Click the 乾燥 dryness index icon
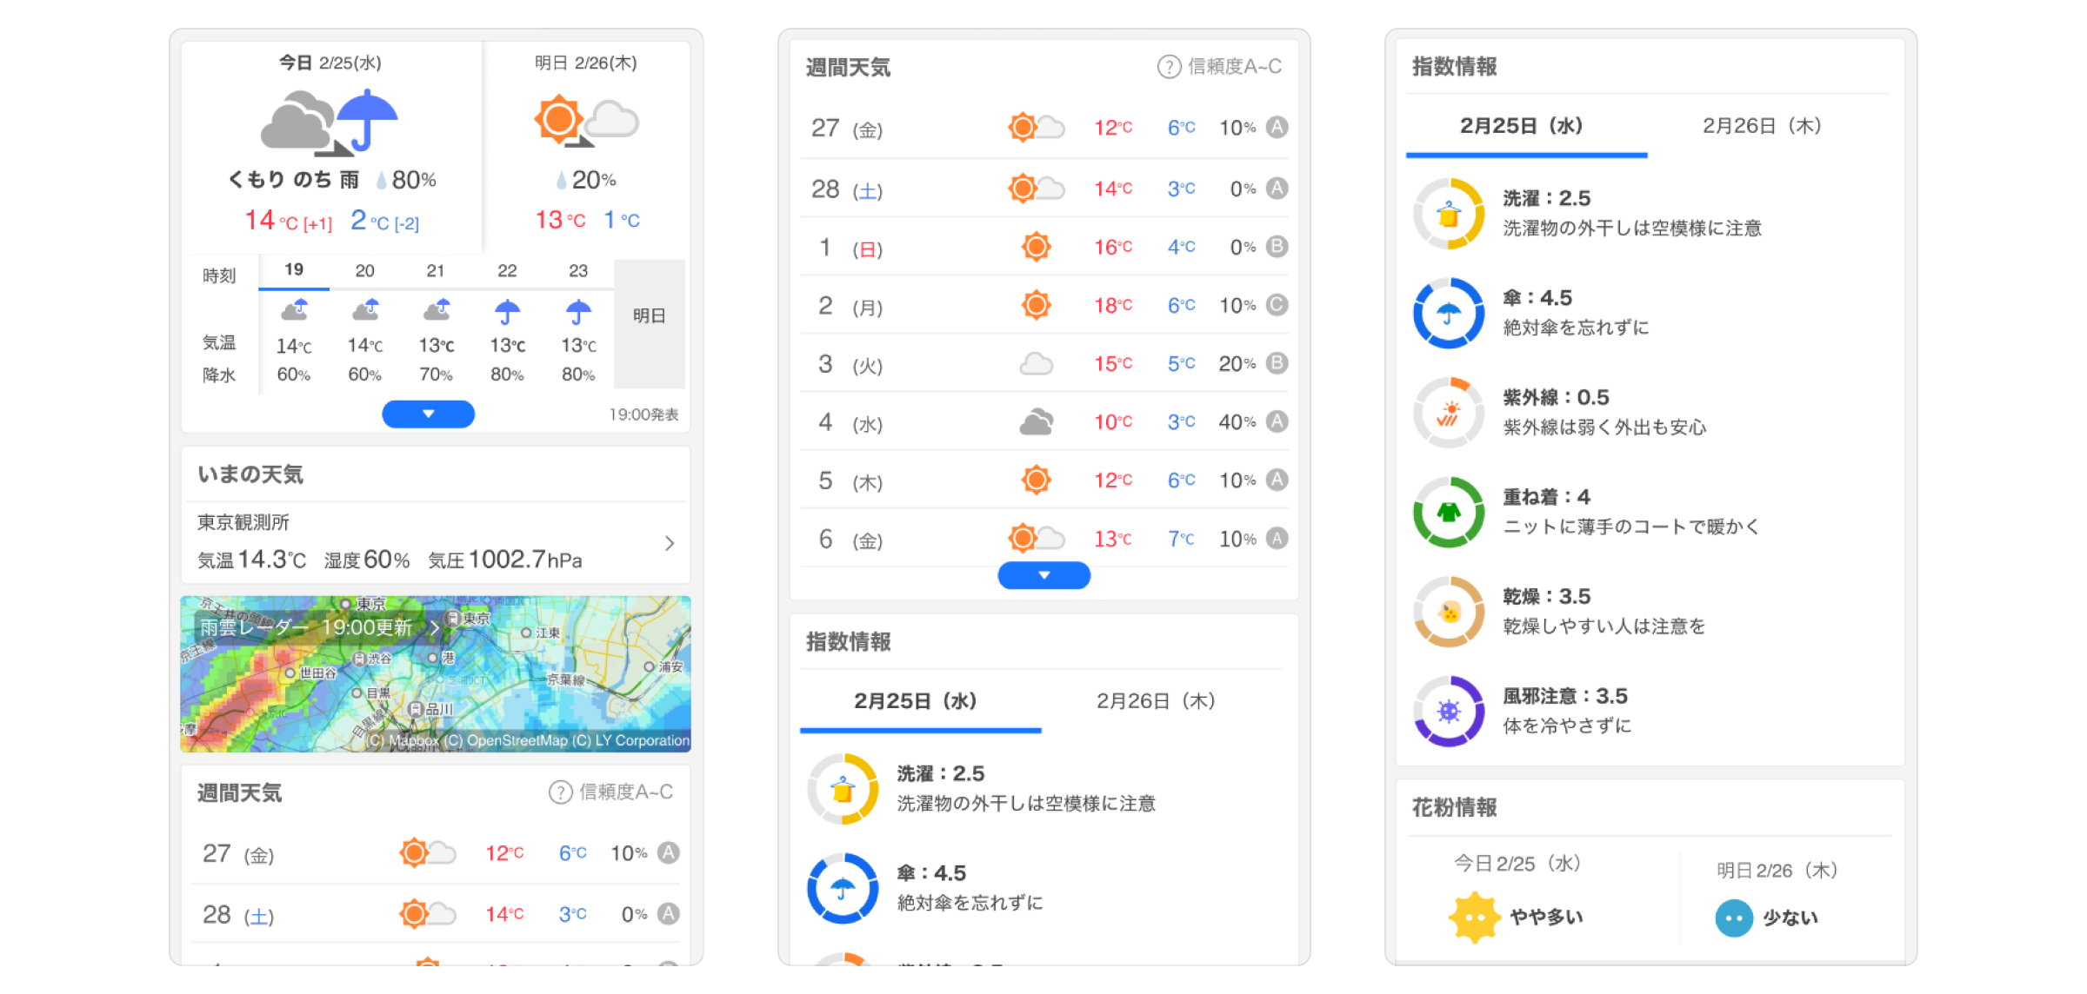 pos(1448,611)
